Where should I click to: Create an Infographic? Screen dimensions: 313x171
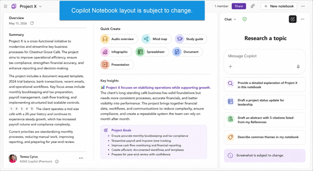[116, 52]
